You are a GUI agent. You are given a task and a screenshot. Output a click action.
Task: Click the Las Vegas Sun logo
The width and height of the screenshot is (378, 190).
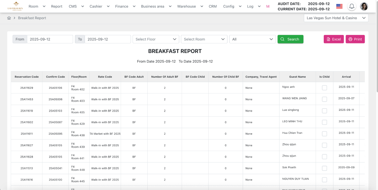tap(15, 6)
